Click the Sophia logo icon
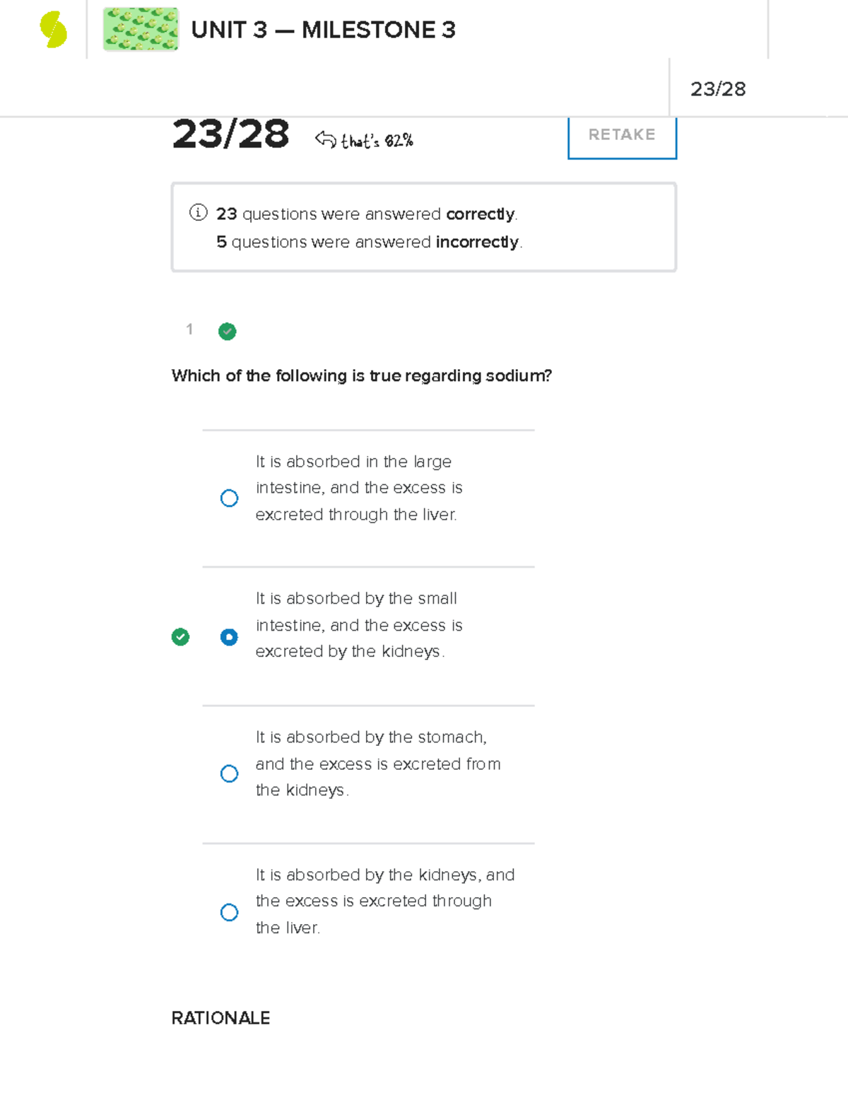Screen dimensions: 848x1098 [x=53, y=28]
